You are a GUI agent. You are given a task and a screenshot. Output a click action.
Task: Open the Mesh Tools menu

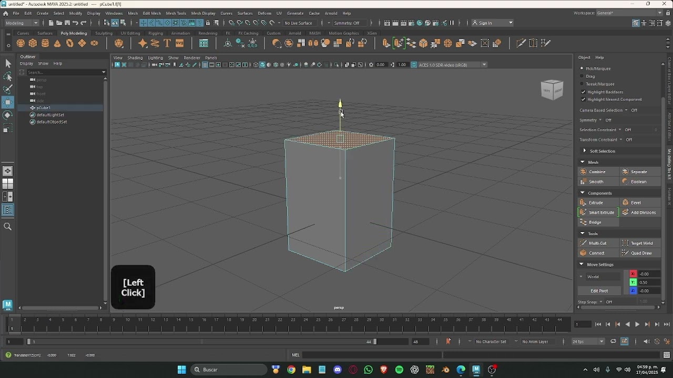click(176, 13)
